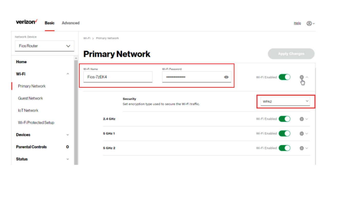Click the Wi-Fi Name input field
The width and height of the screenshot is (350, 197).
(118, 77)
